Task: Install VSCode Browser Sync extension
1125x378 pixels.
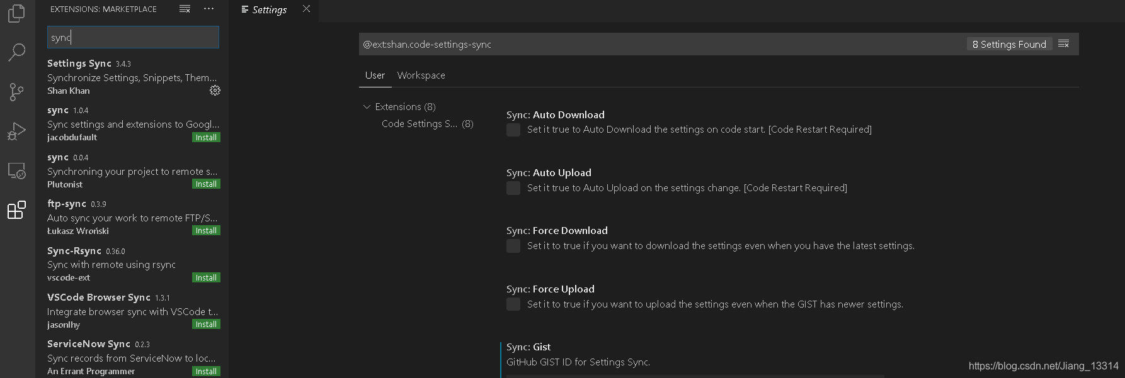Action: tap(206, 325)
